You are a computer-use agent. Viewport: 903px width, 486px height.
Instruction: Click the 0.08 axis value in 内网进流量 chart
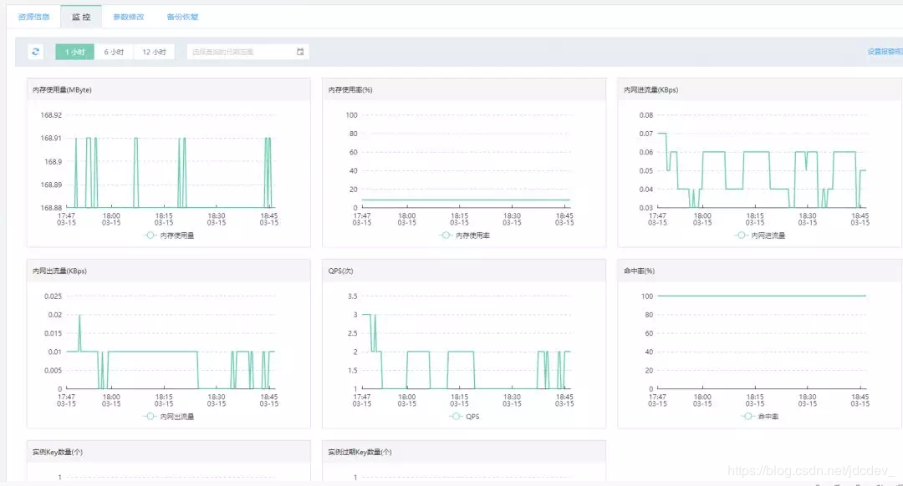646,115
